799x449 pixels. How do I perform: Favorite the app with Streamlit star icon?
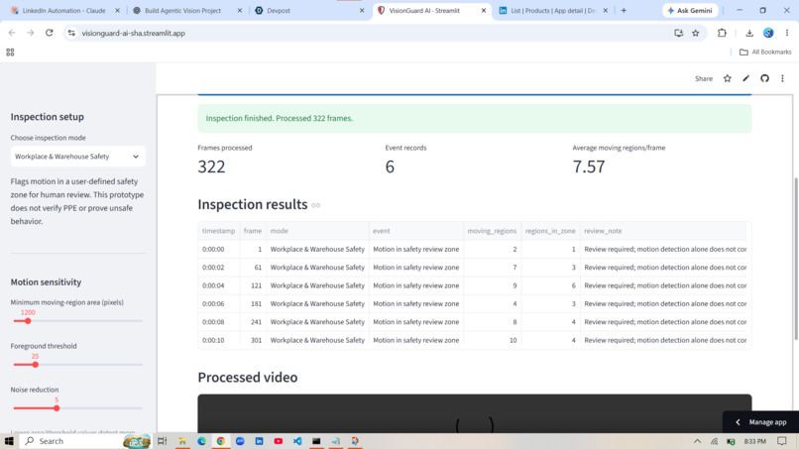pos(728,78)
